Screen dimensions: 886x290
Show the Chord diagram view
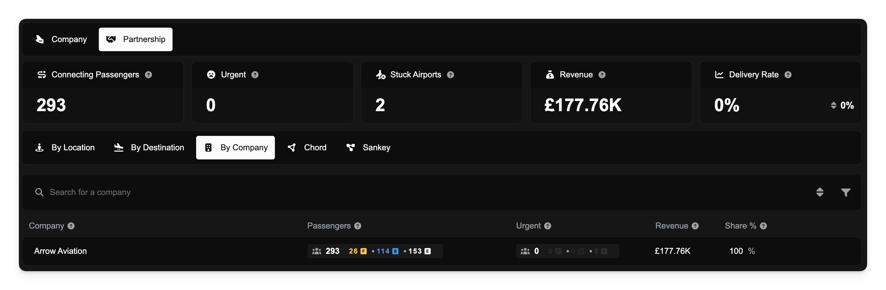point(307,148)
